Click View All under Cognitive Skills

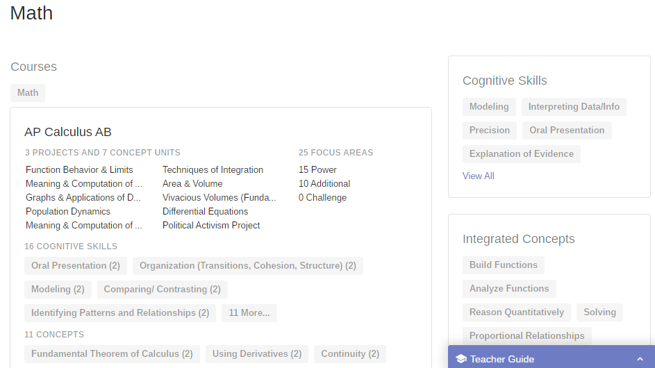coord(479,176)
